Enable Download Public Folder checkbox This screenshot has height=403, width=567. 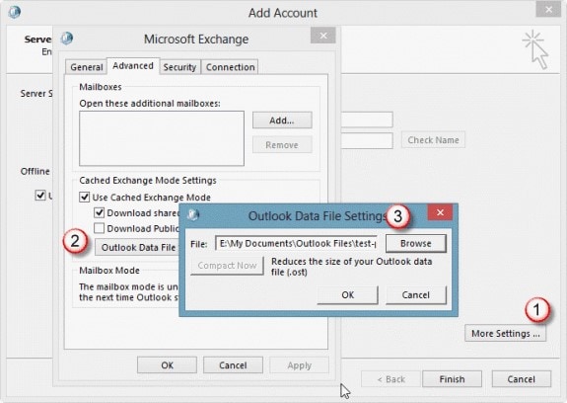coord(99,228)
